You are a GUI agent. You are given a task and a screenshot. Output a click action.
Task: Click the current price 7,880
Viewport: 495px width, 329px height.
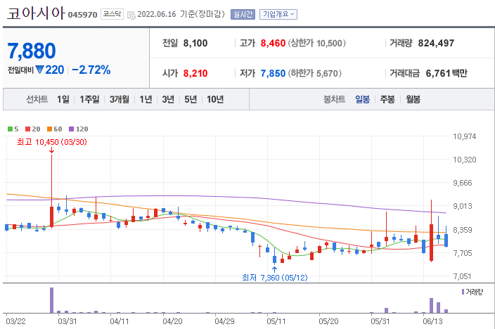pyautogui.click(x=32, y=51)
